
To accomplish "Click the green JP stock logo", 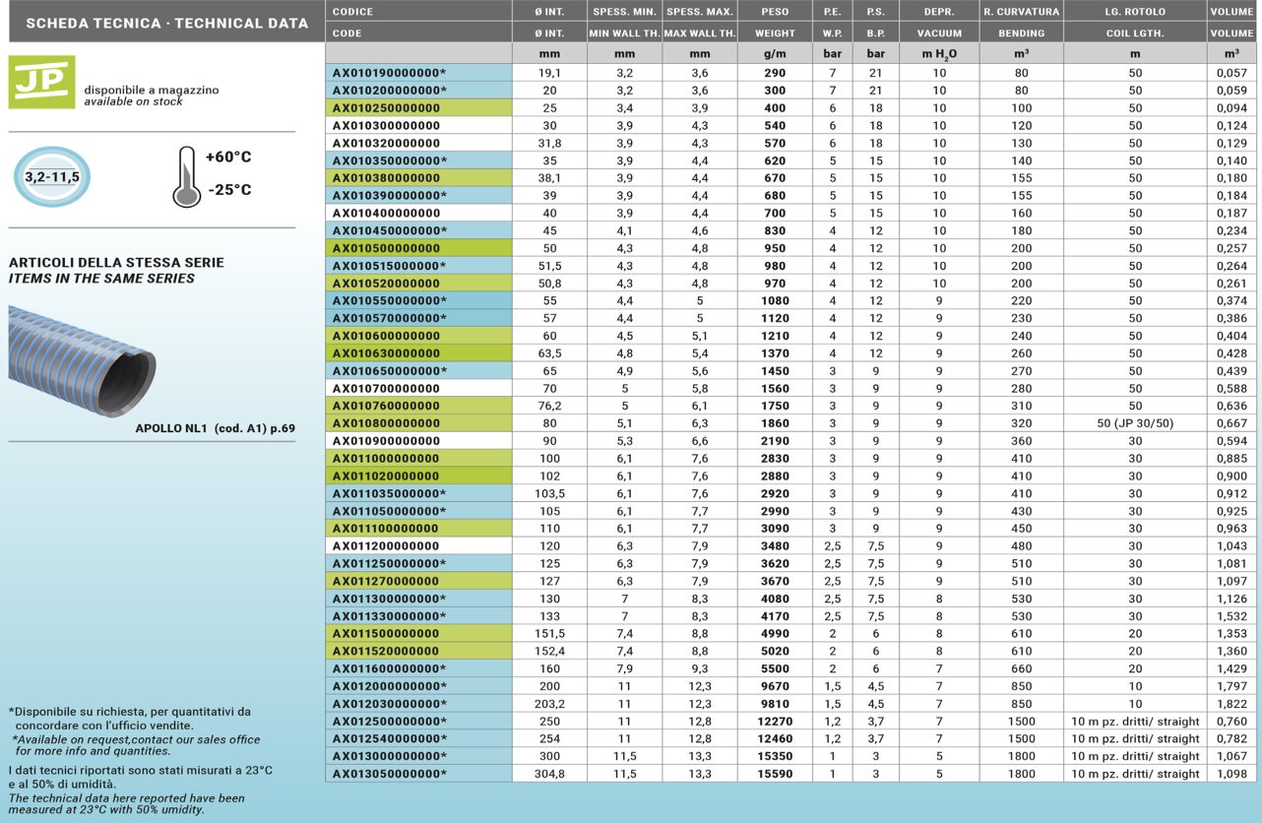I will coord(41,83).
